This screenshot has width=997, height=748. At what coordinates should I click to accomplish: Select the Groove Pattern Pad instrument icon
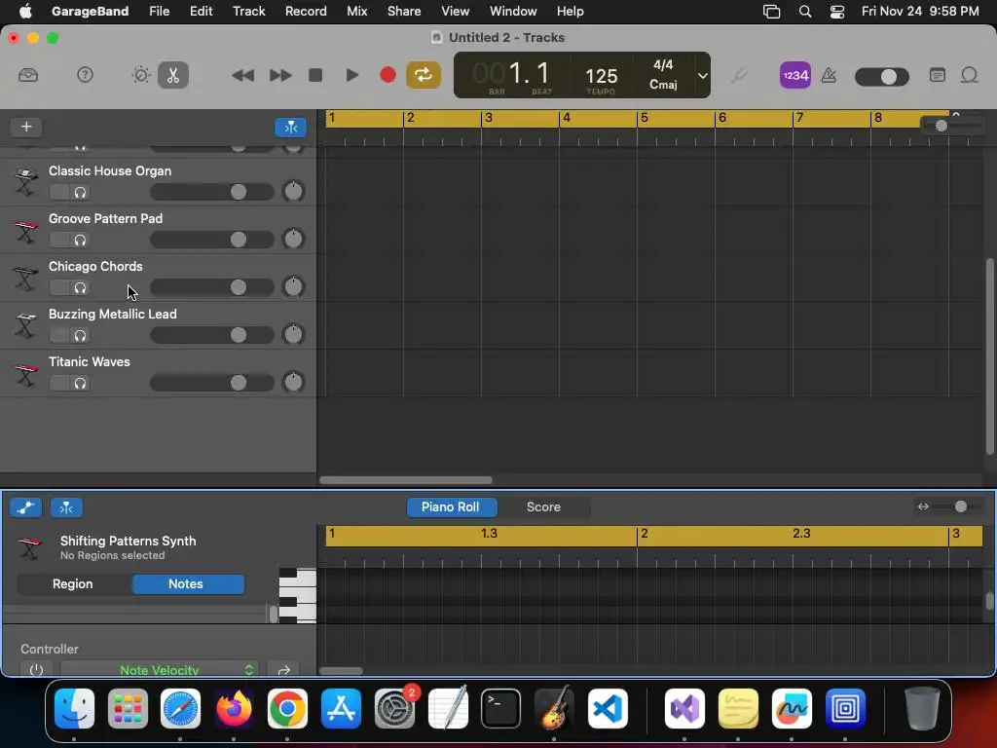tap(25, 230)
